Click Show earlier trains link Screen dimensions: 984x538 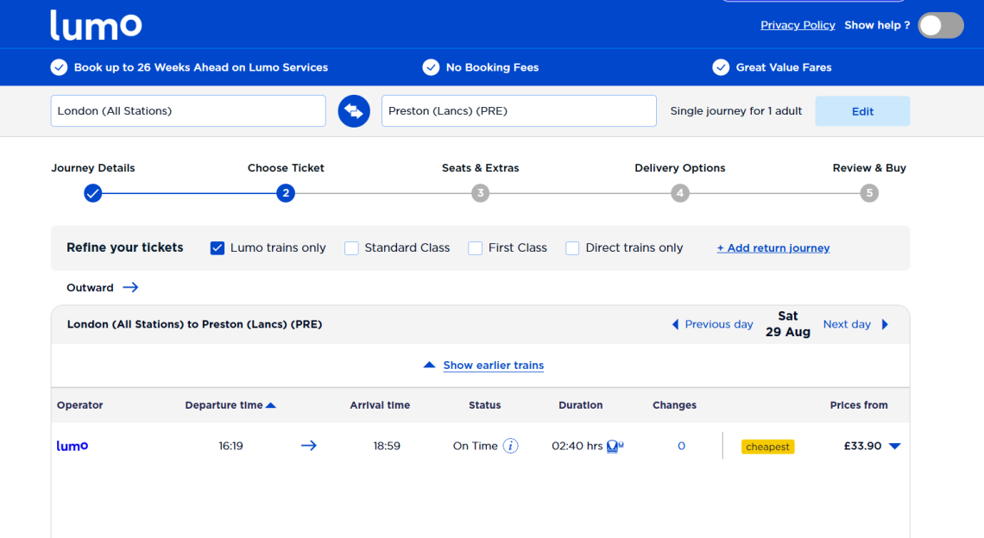point(493,365)
